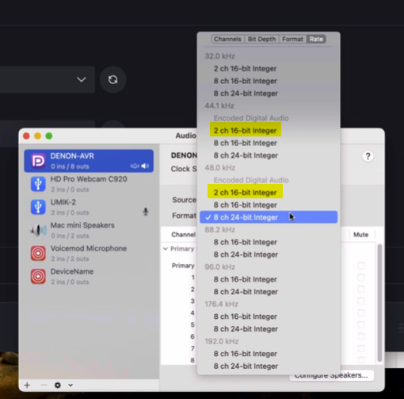The image size is (404, 399).
Task: Choose 2 ch 16-bit Integer under 44.1 kHz
Action: pyautogui.click(x=269, y=130)
